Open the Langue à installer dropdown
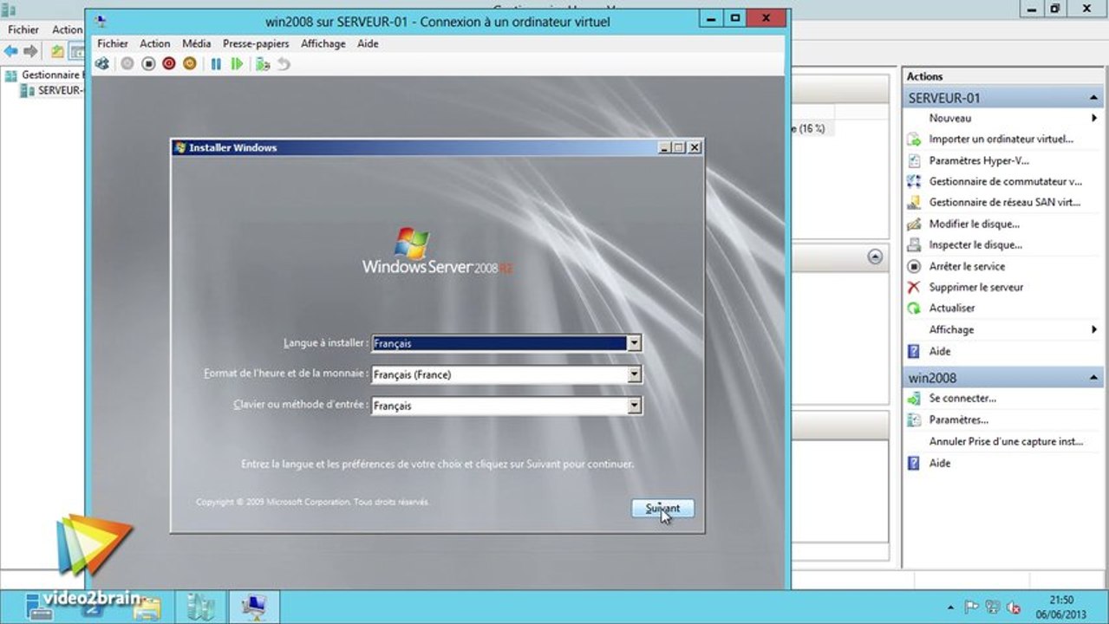The width and height of the screenshot is (1109, 624). [x=635, y=343]
